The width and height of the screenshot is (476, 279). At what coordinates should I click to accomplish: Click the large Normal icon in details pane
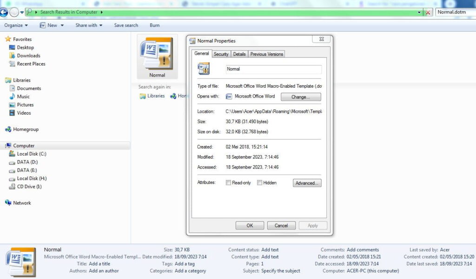tap(20, 262)
